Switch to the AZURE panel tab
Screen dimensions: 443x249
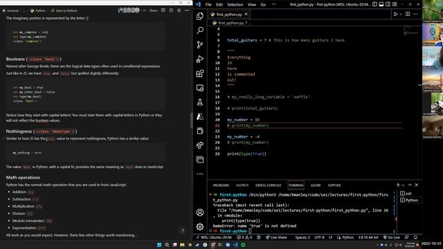pos(316,185)
